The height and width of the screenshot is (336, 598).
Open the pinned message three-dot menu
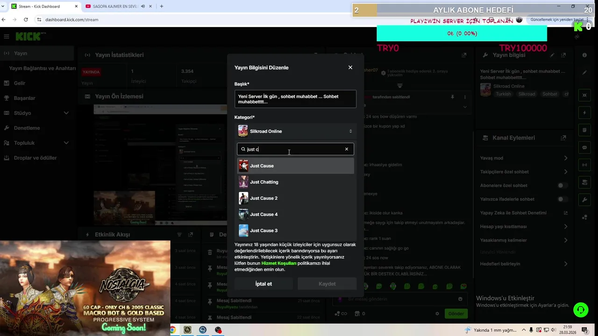pos(465,97)
